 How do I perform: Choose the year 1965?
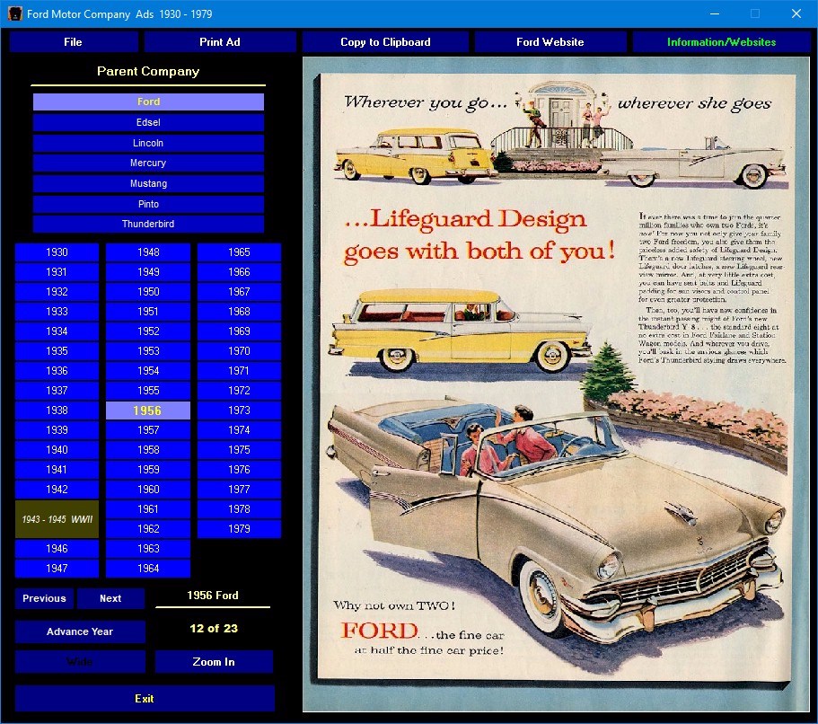(239, 252)
